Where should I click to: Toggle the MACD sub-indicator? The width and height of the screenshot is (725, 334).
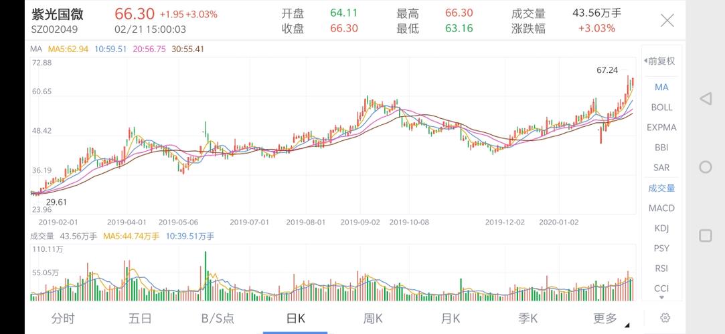click(x=661, y=208)
